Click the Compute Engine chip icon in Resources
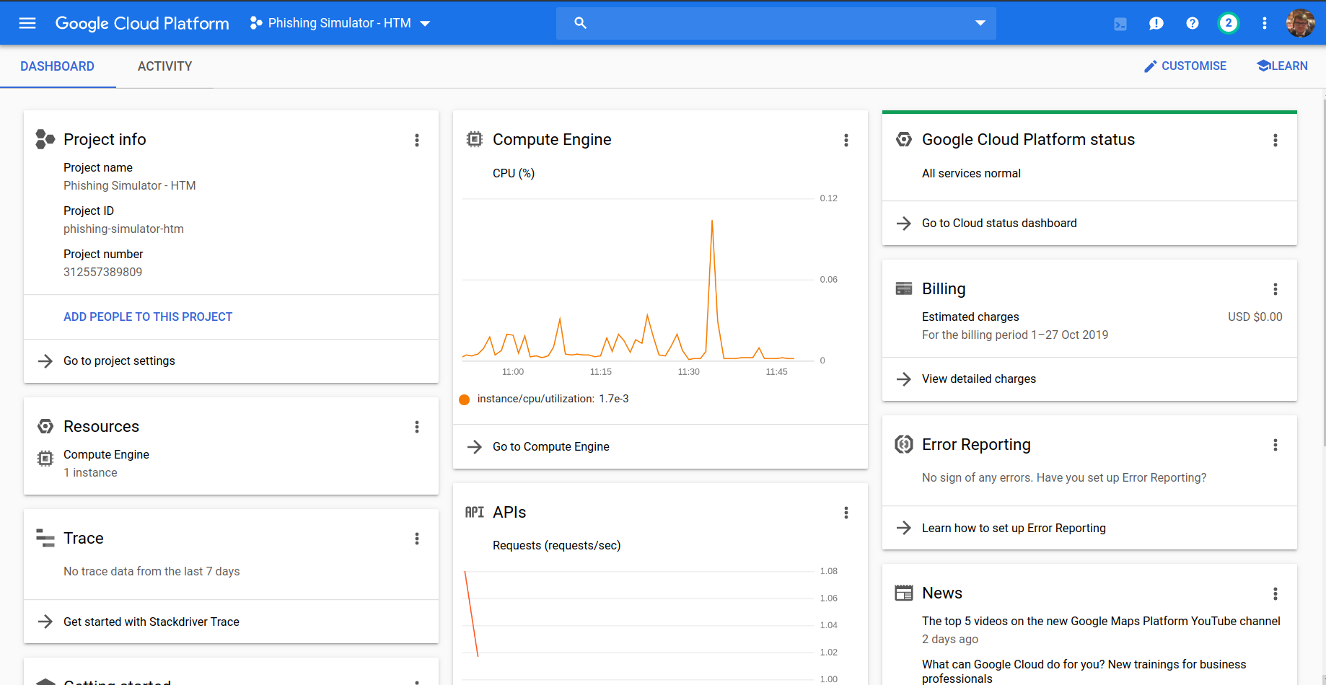The height and width of the screenshot is (685, 1326). tap(45, 458)
